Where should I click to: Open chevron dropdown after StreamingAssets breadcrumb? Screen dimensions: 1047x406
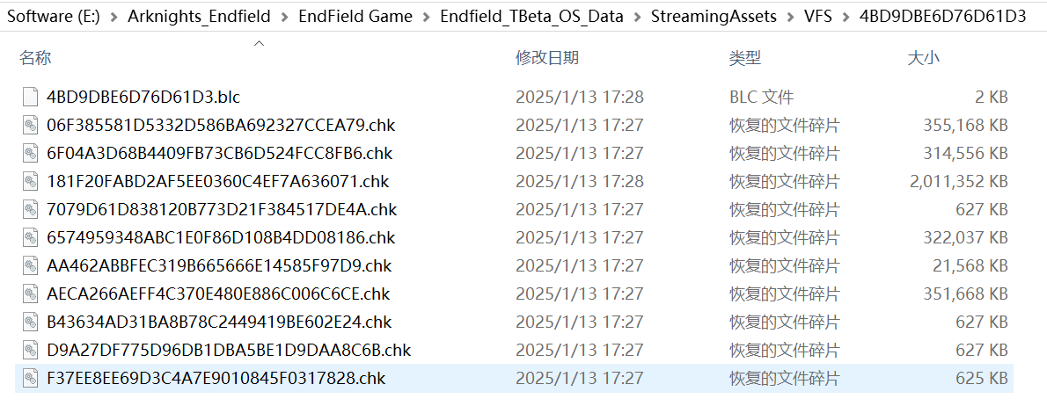[789, 17]
